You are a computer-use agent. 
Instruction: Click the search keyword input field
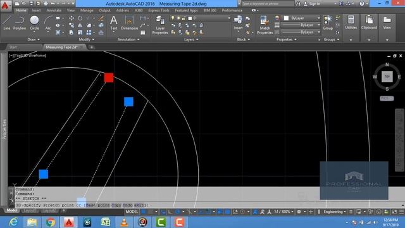[x=268, y=4]
